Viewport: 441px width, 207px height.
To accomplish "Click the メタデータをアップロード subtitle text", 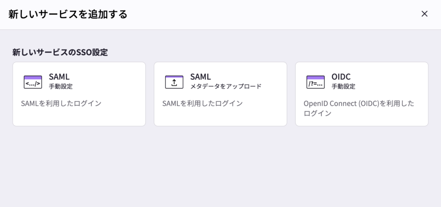I will point(226,86).
